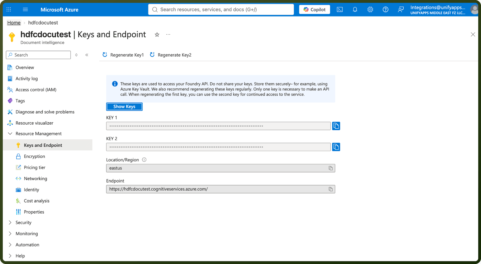
Task: Open the portal hamburger menu
Action: (25, 10)
